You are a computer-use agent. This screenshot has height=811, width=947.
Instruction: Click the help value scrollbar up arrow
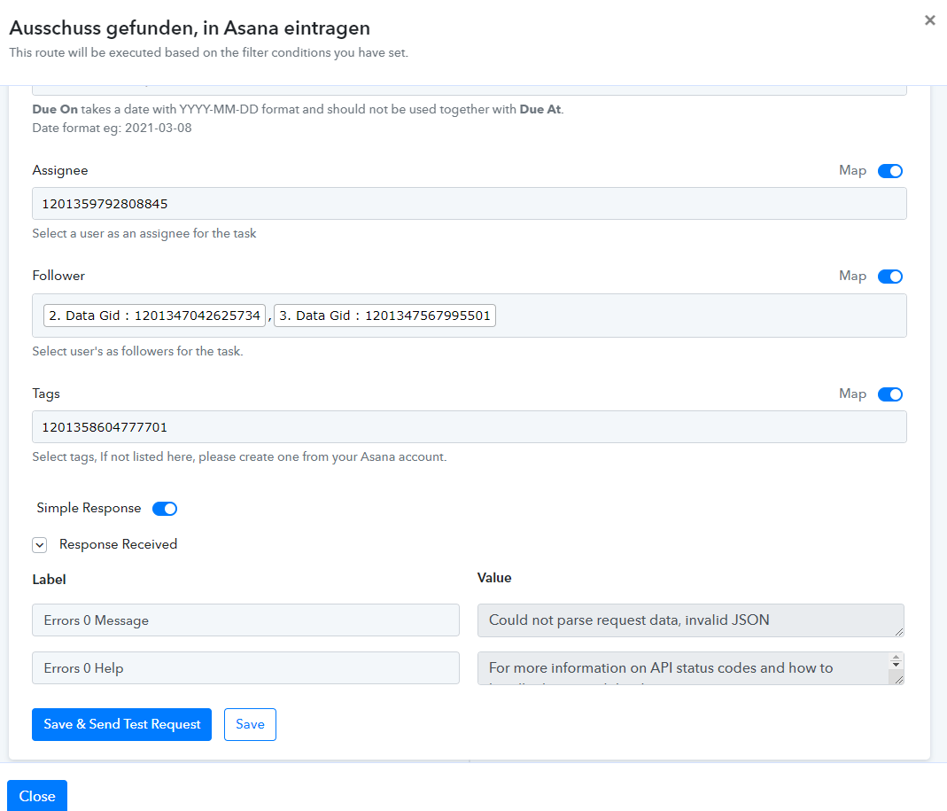tap(897, 658)
